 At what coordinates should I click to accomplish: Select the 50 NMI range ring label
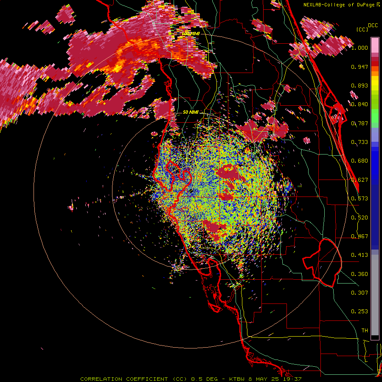tap(191, 112)
